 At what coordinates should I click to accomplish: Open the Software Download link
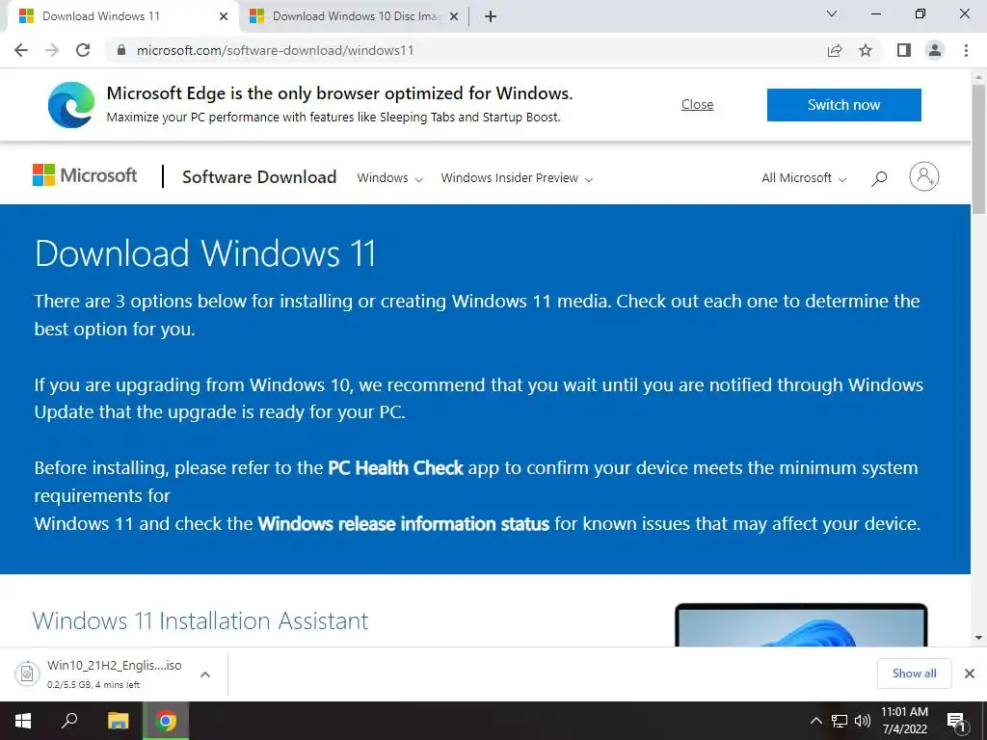click(259, 177)
